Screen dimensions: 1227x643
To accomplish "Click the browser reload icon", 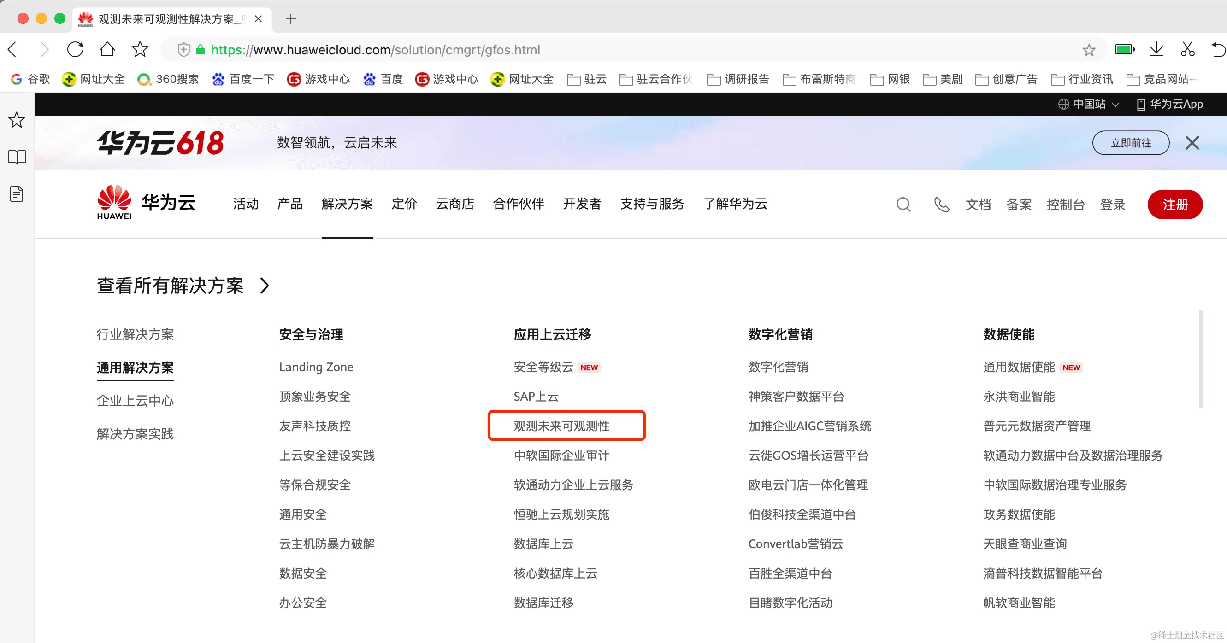I will point(75,49).
